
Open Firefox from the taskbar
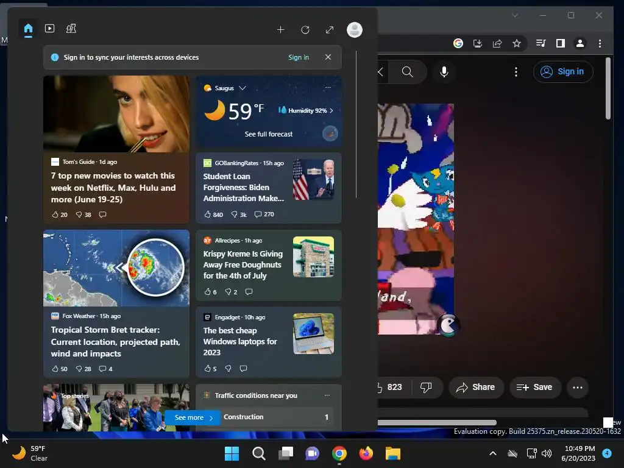click(x=366, y=453)
